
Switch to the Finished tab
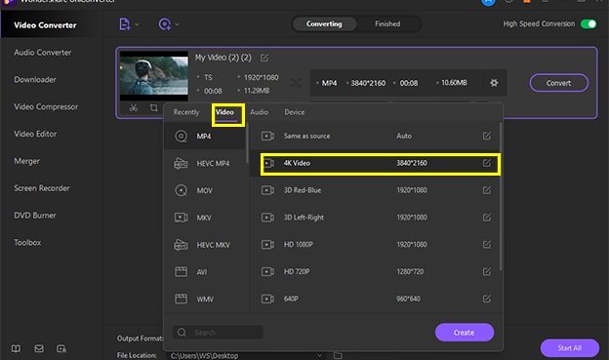(387, 23)
